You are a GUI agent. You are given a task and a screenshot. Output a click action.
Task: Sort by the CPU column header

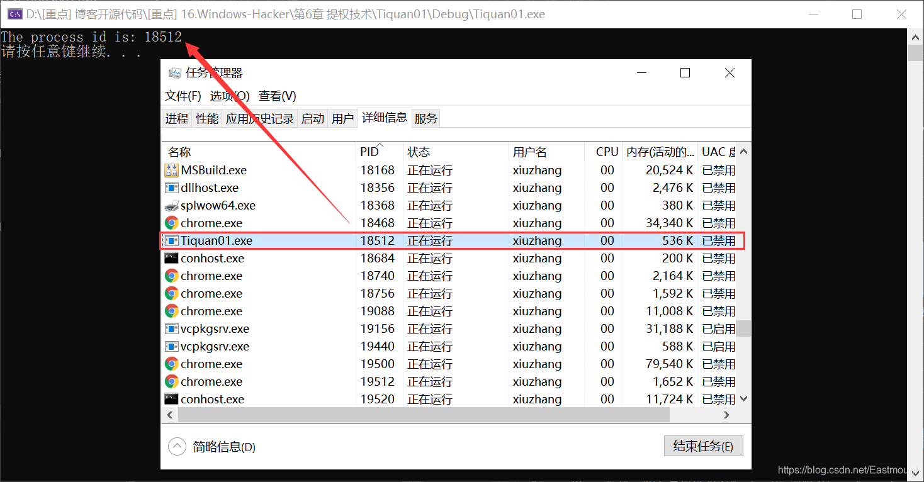tap(604, 152)
